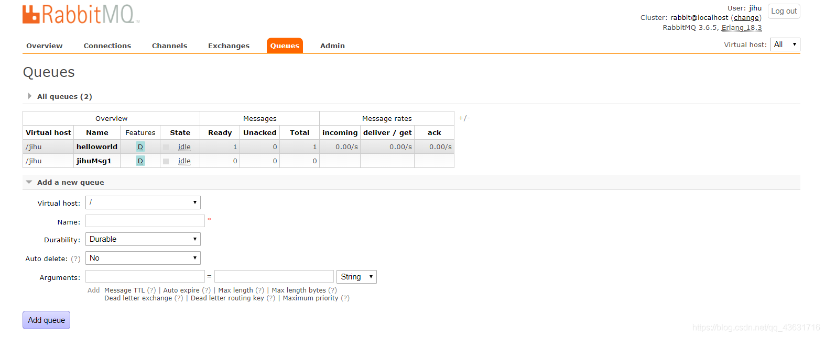Click the Log out button

pyautogui.click(x=784, y=11)
